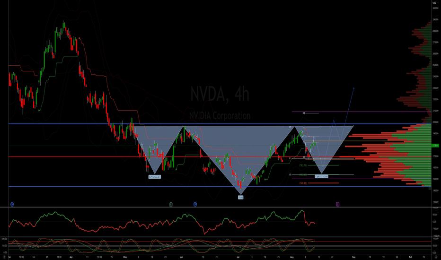Click the first blue dividend marker at chart start
This screenshot has width=441, height=260.
(x=12, y=204)
